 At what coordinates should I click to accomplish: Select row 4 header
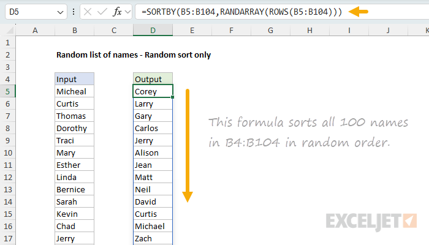pos(7,79)
